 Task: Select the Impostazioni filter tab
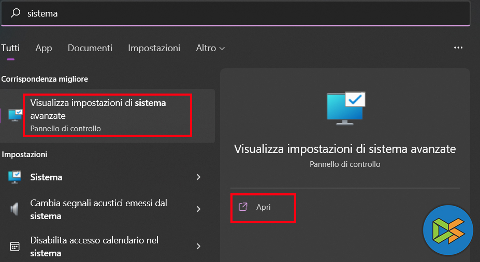click(x=154, y=48)
